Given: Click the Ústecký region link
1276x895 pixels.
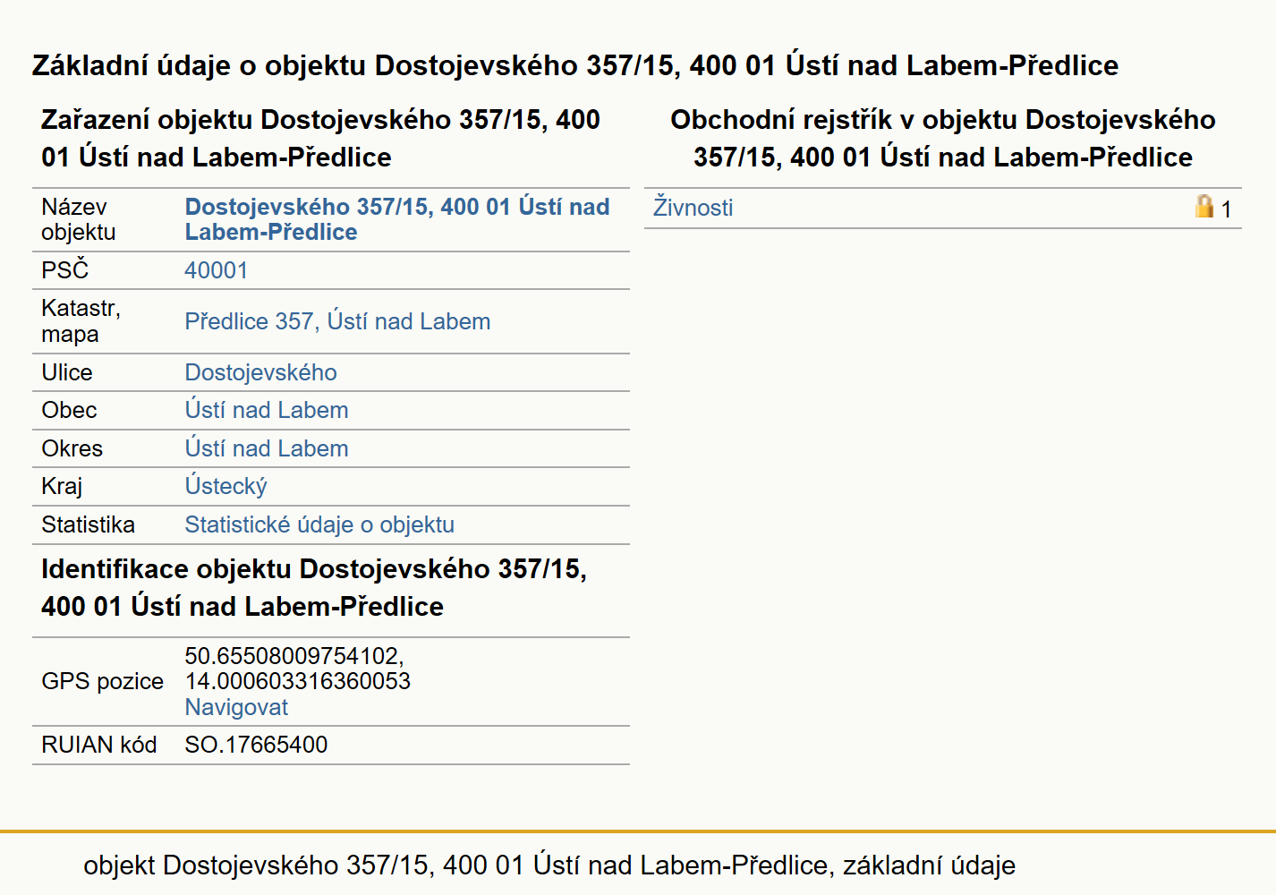Looking at the screenshot, I should pos(225,486).
